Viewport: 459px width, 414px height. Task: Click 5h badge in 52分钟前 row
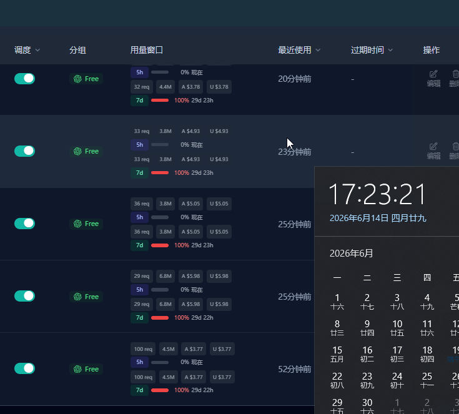pyautogui.click(x=140, y=362)
